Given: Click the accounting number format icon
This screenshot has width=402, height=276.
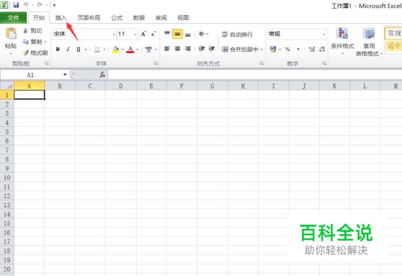Looking at the screenshot, I should coord(273,49).
